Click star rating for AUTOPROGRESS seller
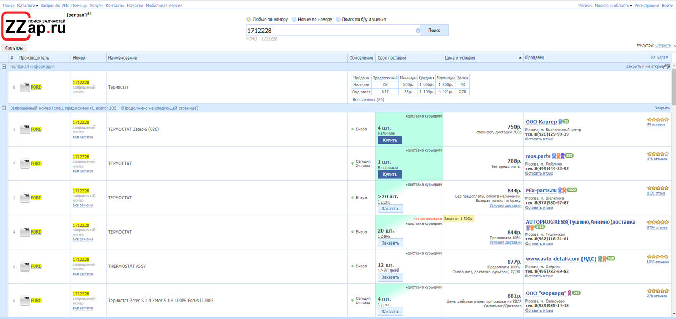This screenshot has height=319, width=676. tap(658, 222)
